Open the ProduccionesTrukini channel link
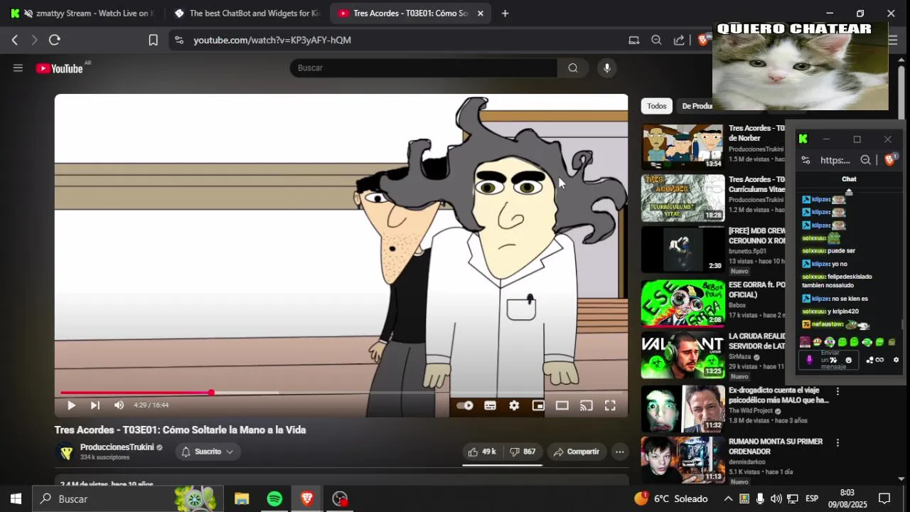Viewport: 910px width, 512px height. click(117, 447)
